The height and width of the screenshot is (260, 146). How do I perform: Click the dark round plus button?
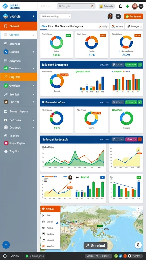tap(118, 16)
